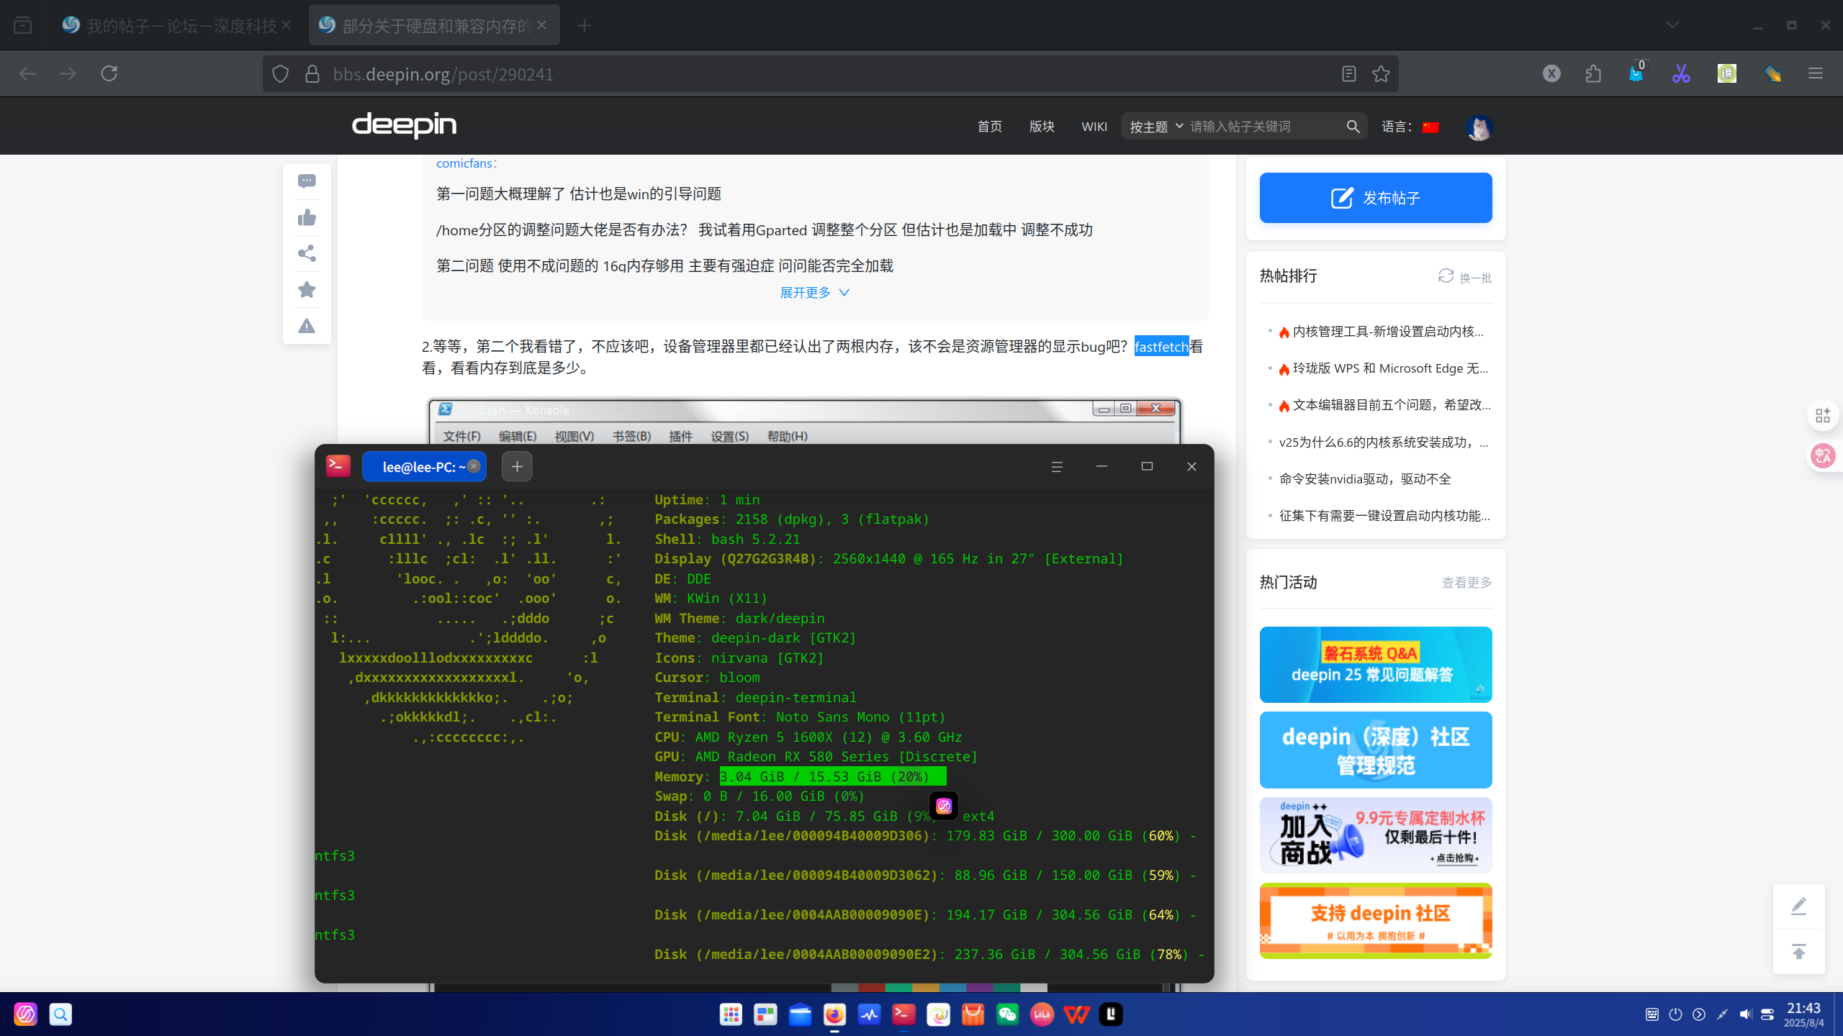Open the QR code floating widget
Image resolution: width=1843 pixels, height=1036 pixels.
(1823, 415)
